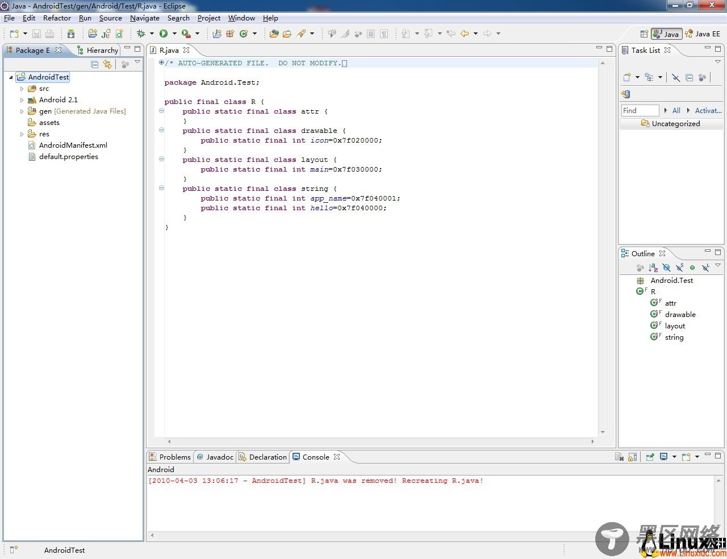This screenshot has height=559, width=727.
Task: Toggle Scroll Lock in Console toolbar
Action: pos(633,457)
